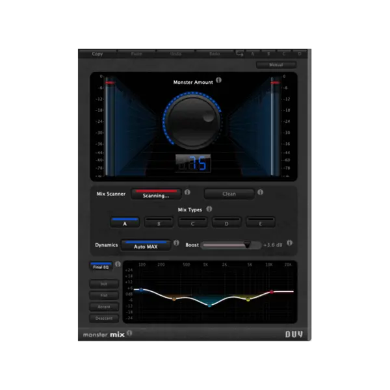Toggle the Final EQ switch
Image resolution: width=390 pixels, height=390 pixels.
pos(101,266)
